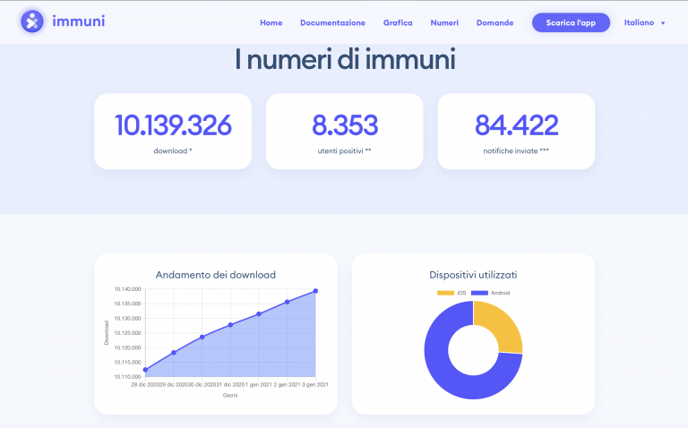Click the 'Andamento dei download' chart title
This screenshot has height=428, width=688.
(x=215, y=275)
